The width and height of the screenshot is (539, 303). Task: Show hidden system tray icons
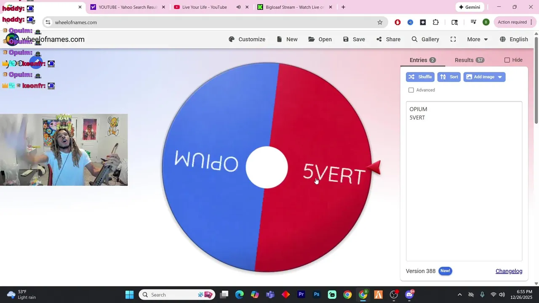pos(459,295)
